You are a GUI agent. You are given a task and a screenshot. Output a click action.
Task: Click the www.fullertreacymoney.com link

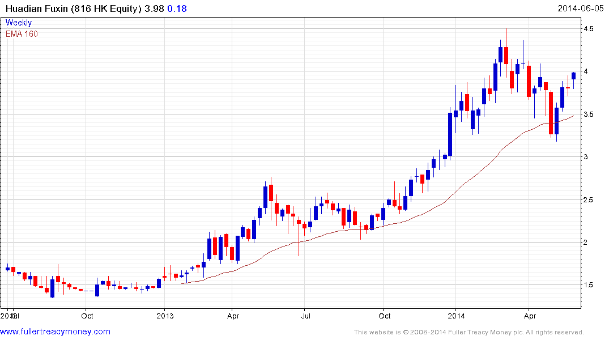pyautogui.click(x=55, y=331)
